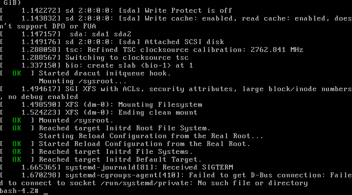Click the 2762.841 MHz calibration value
This screenshot has height=195, width=352.
point(277,49)
